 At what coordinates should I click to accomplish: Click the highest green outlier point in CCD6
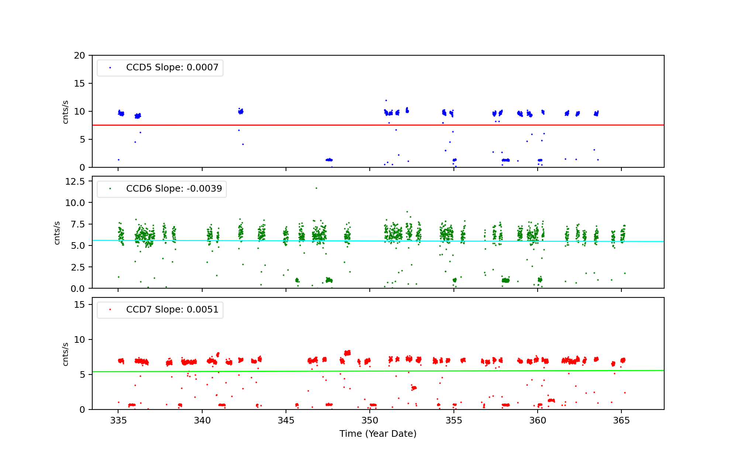click(x=316, y=188)
